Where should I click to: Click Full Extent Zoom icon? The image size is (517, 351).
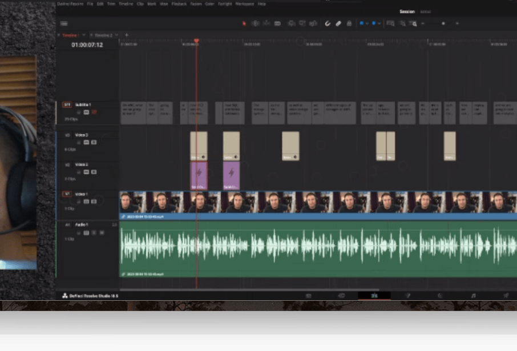391,23
